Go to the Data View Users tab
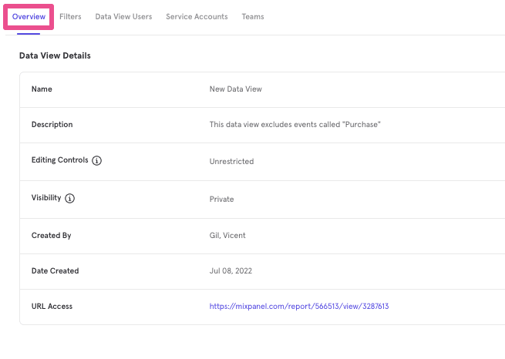Viewport: 505px width, 359px height. [123, 17]
